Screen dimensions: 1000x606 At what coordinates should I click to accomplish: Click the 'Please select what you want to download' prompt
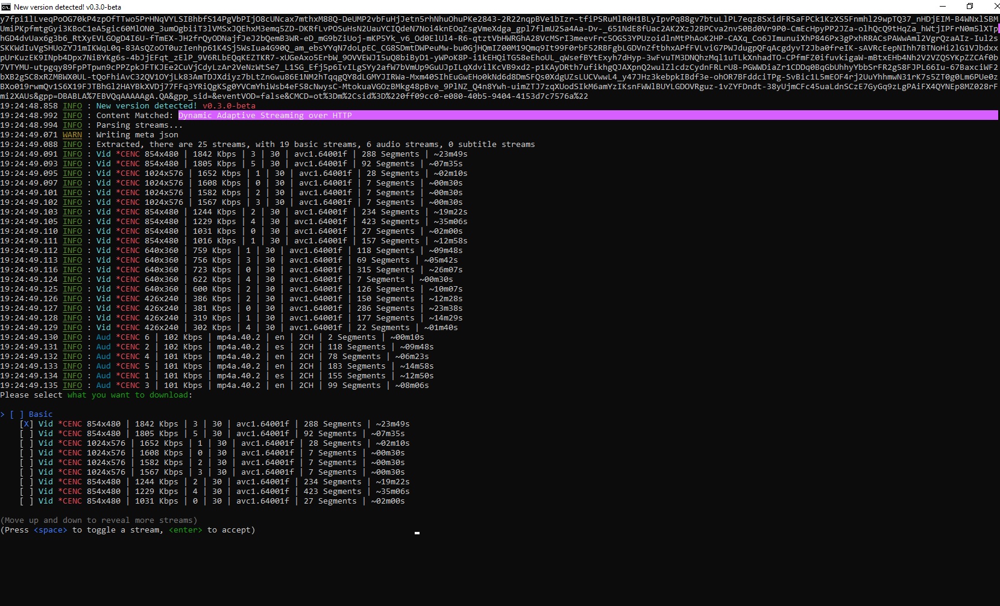pyautogui.click(x=96, y=395)
